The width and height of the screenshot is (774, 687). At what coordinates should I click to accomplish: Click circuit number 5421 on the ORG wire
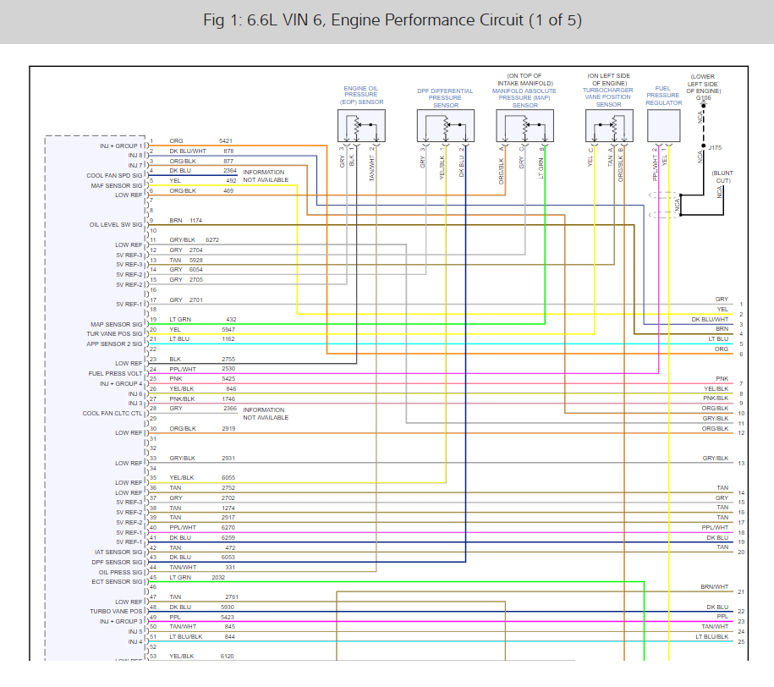[x=226, y=141]
